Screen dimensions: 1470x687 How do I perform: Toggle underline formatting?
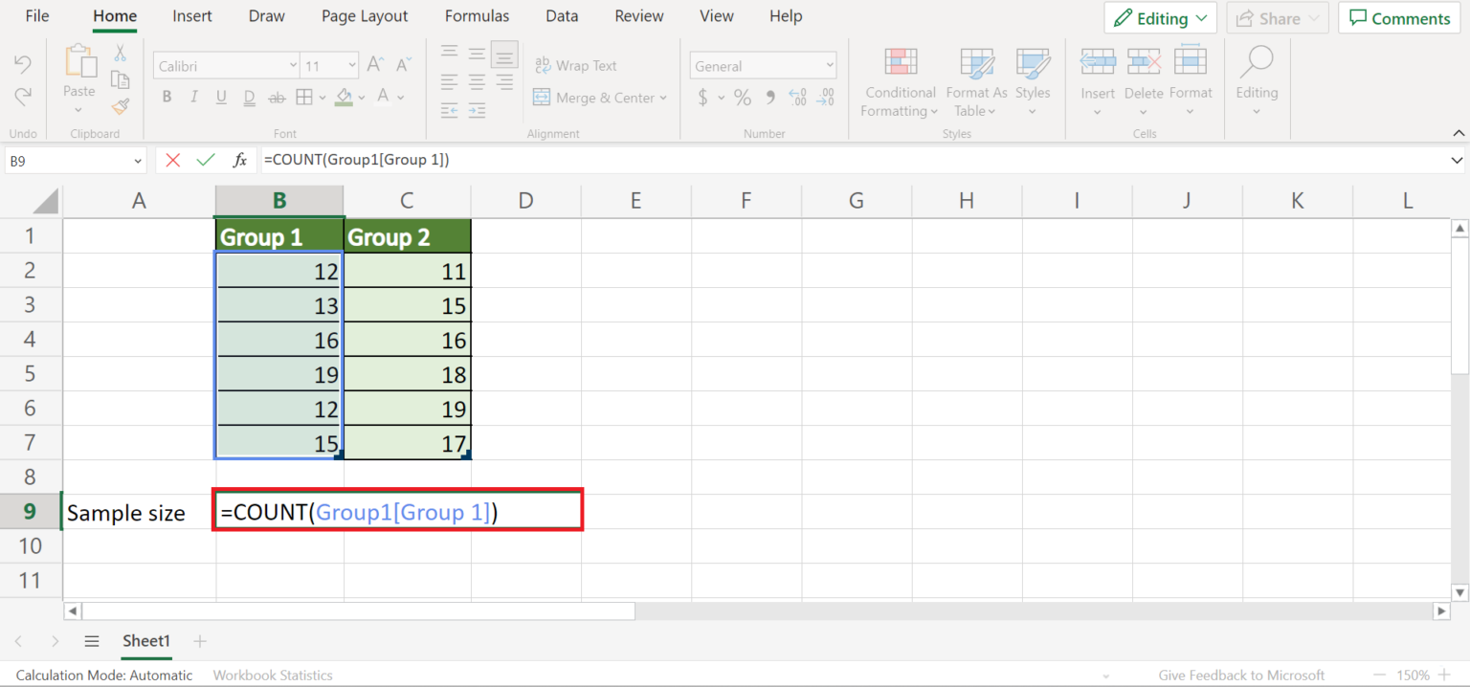220,96
